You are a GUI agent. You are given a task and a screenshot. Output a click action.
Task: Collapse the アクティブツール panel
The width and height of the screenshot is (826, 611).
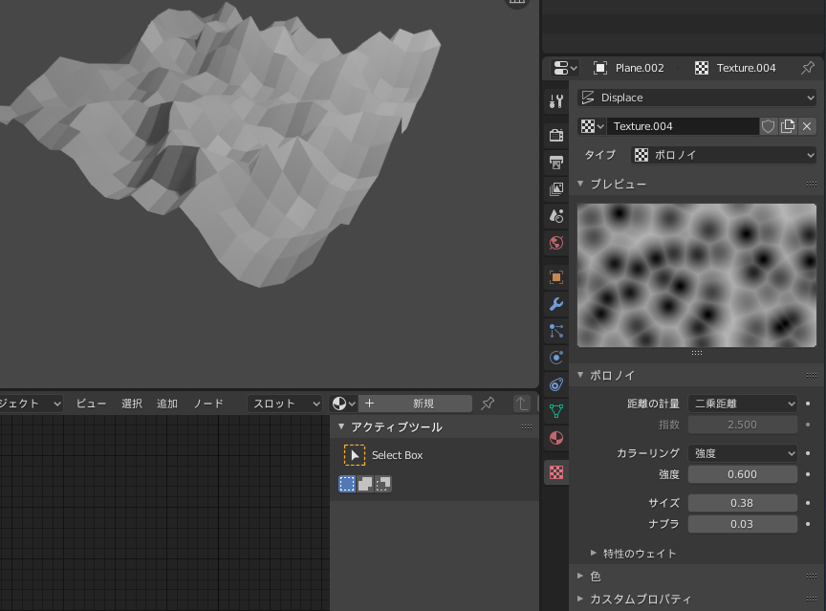click(341, 426)
